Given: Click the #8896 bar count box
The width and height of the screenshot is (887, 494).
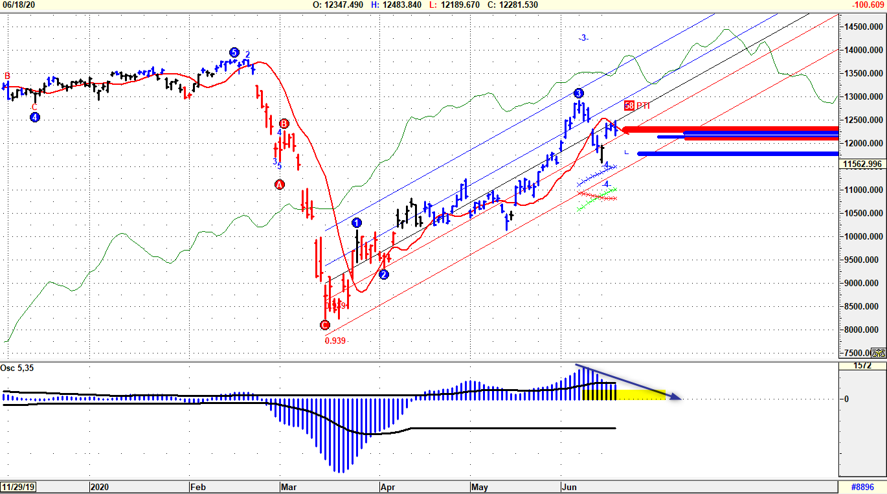Looking at the screenshot, I should click(862, 486).
